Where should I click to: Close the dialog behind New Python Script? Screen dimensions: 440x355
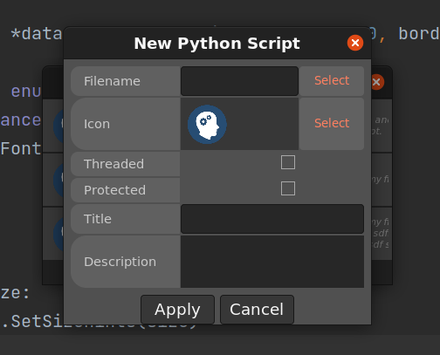click(x=377, y=82)
